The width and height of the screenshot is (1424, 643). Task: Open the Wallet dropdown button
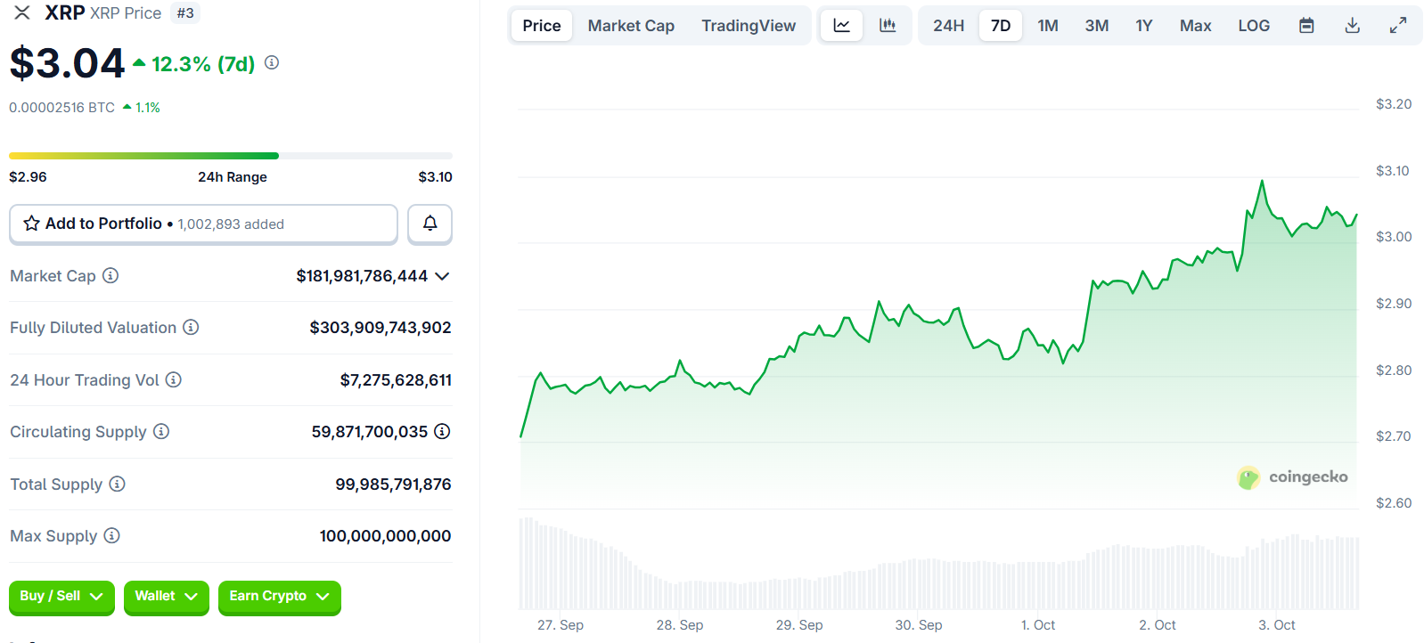click(166, 597)
